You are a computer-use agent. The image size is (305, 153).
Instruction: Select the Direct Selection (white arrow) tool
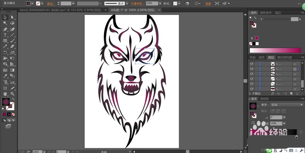[13, 17]
